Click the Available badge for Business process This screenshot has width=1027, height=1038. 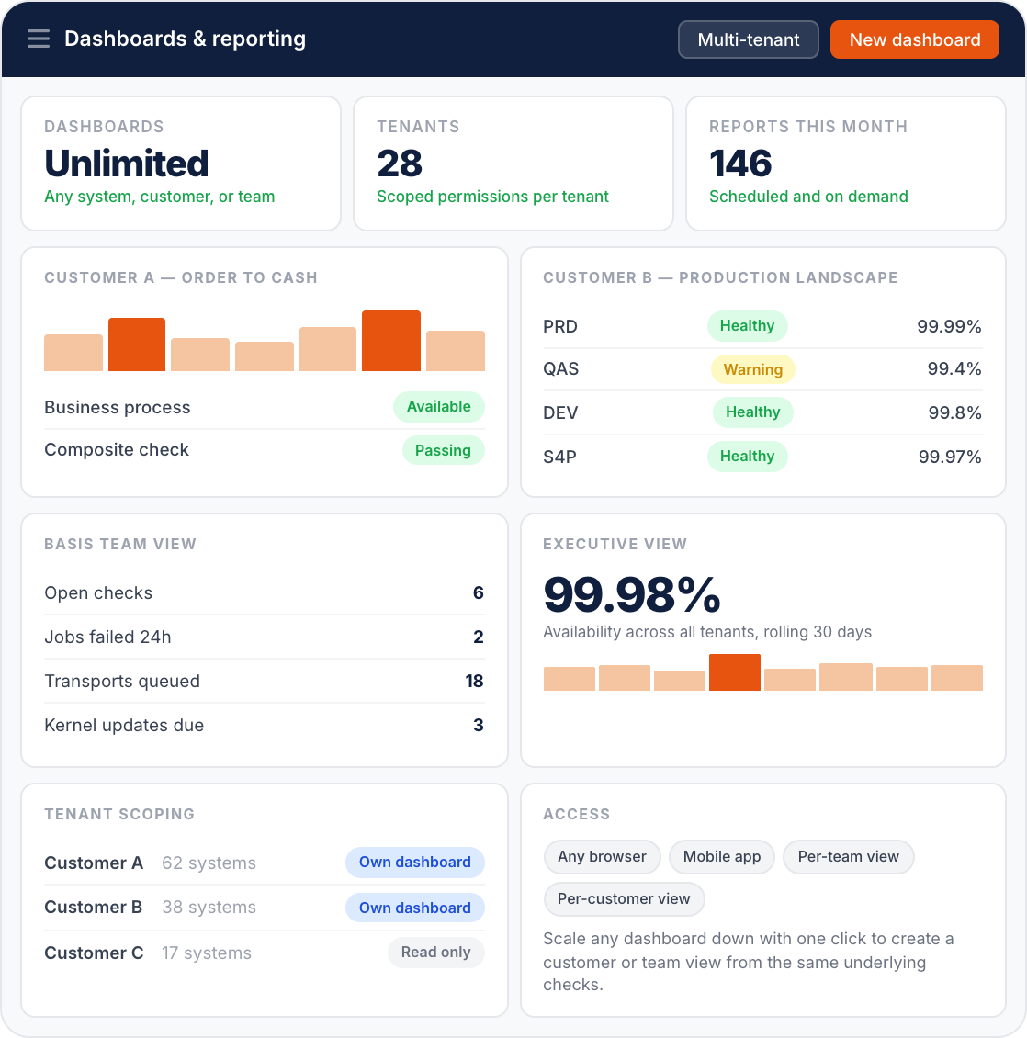[x=439, y=406]
